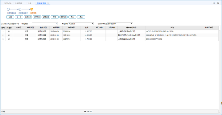The width and height of the screenshot is (222, 115).
Task: Uncheck the checkbox in row 2
Action: click(x=9, y=35)
